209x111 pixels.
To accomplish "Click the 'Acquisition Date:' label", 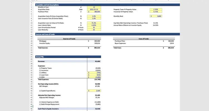I will 44,9.
